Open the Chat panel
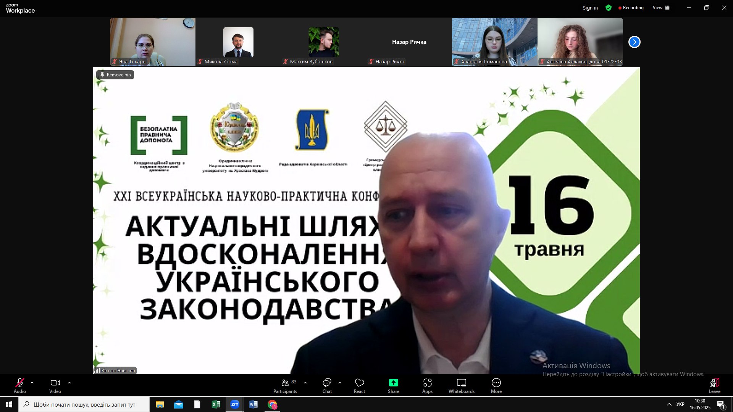 point(327,383)
